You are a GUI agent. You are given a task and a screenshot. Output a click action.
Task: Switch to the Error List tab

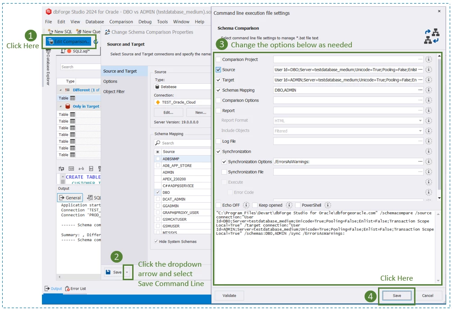(x=75, y=289)
